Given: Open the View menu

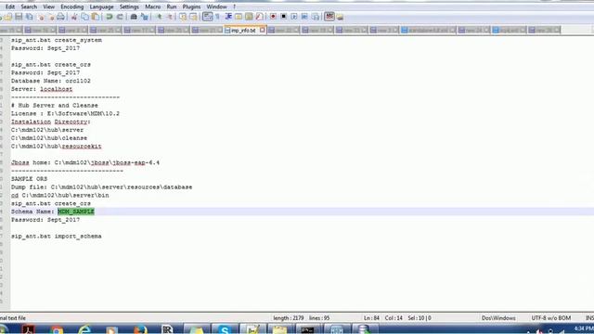Looking at the screenshot, I should pos(48,6).
